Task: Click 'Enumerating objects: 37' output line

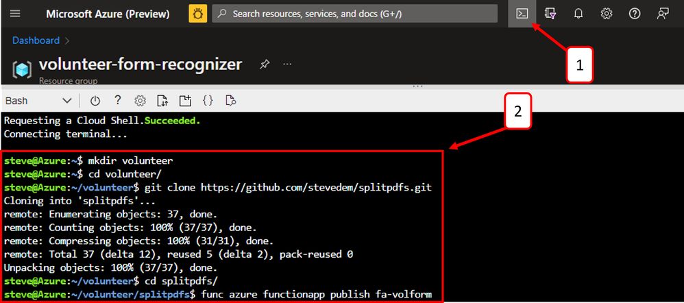Action: 110,215
